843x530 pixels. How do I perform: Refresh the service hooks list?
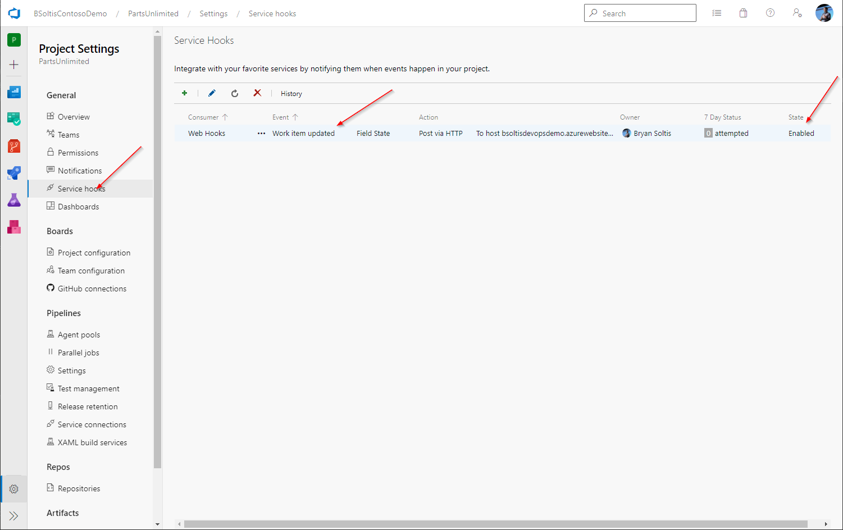(x=235, y=93)
